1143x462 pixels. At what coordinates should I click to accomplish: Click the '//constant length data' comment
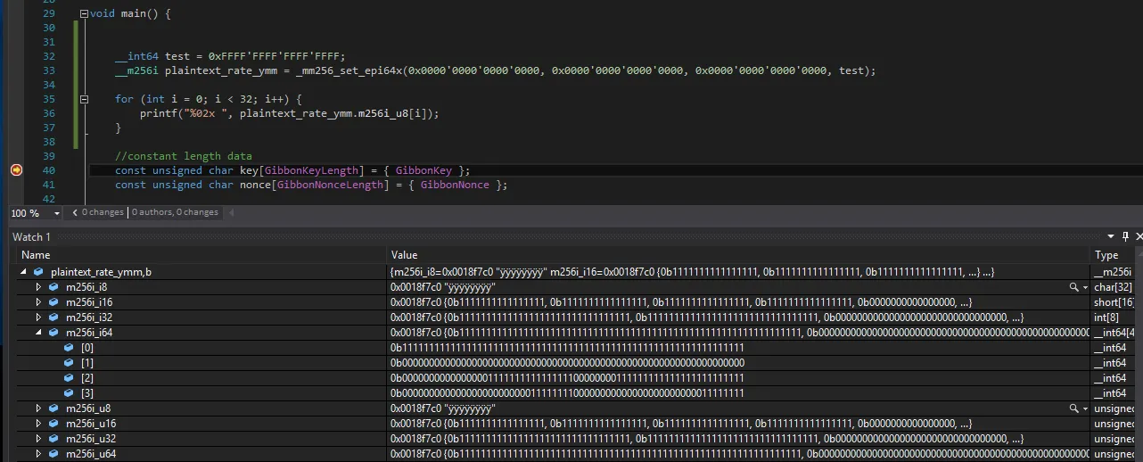coord(184,156)
